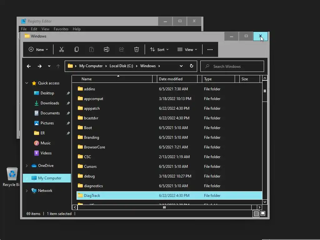Select the appcompat folder name

tap(93, 98)
